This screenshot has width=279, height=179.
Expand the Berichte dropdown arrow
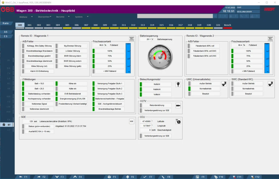click(x=69, y=17)
